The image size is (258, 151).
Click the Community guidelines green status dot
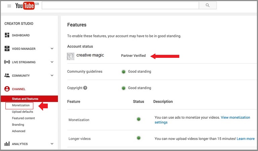click(x=123, y=72)
